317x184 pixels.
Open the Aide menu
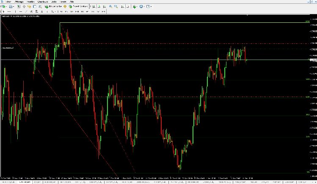point(72,2)
